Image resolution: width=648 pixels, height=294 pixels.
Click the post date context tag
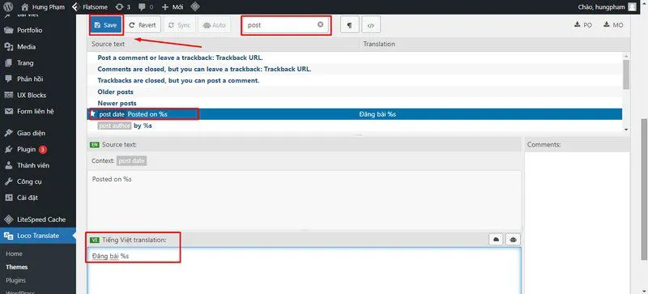131,161
